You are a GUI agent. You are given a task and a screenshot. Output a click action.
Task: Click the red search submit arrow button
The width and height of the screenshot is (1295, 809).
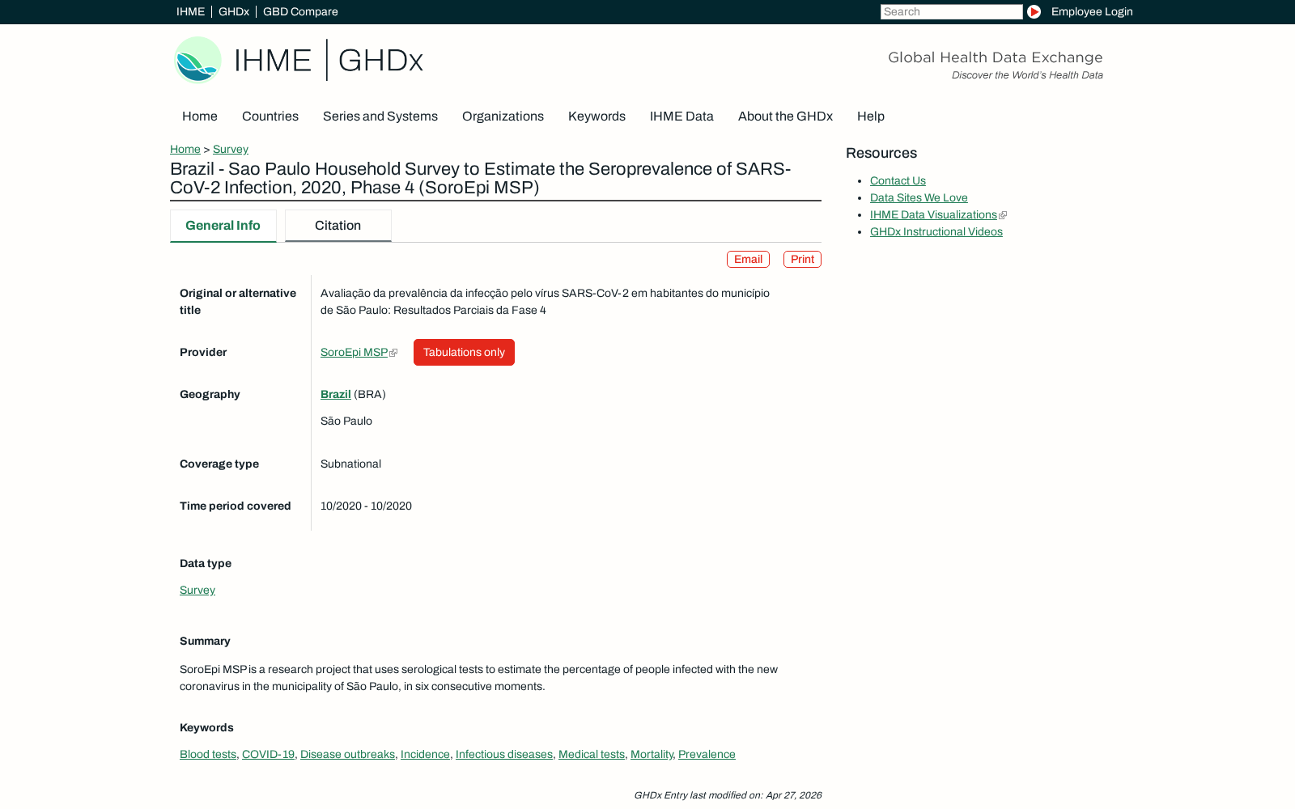point(1034,12)
